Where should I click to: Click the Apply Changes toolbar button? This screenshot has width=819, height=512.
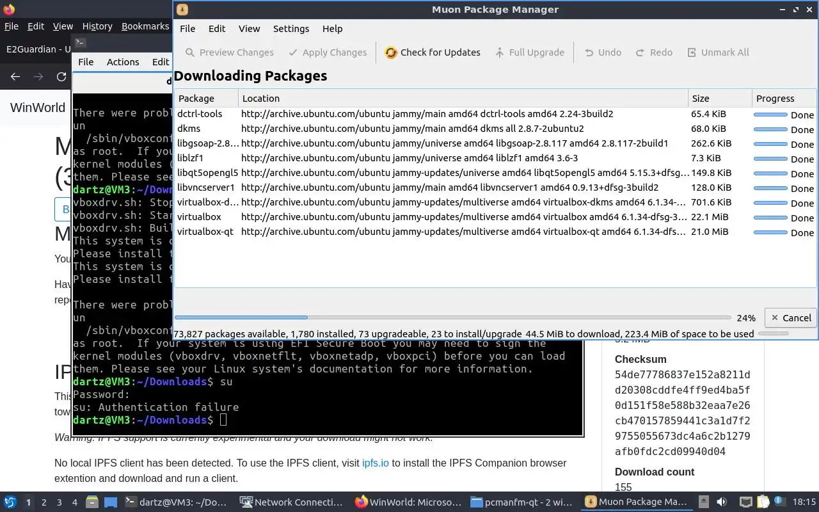pyautogui.click(x=328, y=52)
